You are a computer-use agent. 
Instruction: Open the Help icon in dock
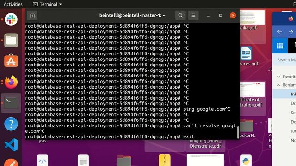pos(11,124)
